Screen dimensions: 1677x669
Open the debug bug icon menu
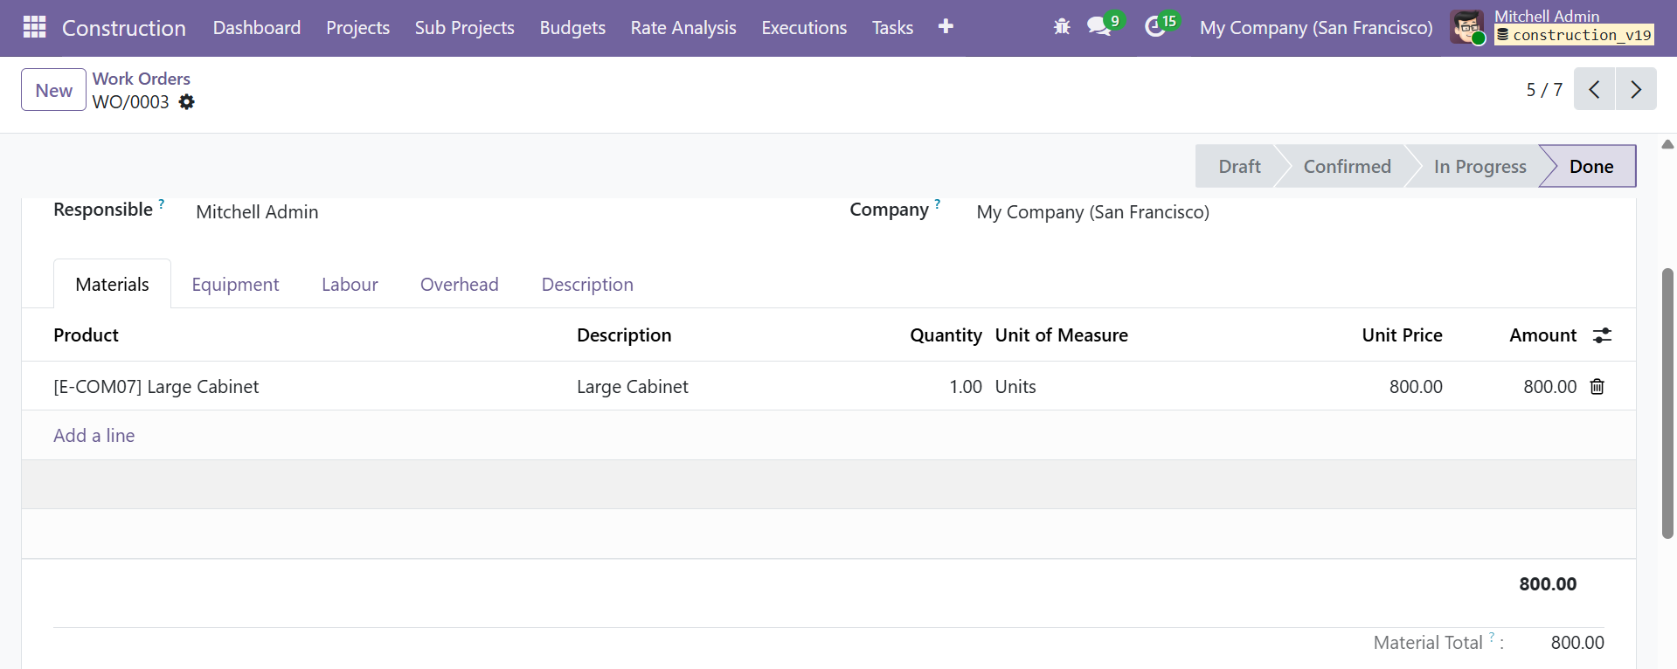point(1061,27)
